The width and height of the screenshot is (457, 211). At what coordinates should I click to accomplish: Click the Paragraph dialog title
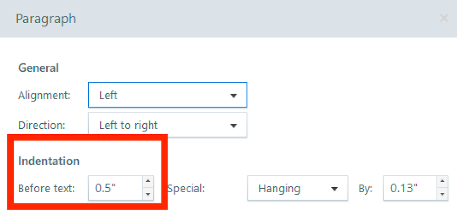46,19
